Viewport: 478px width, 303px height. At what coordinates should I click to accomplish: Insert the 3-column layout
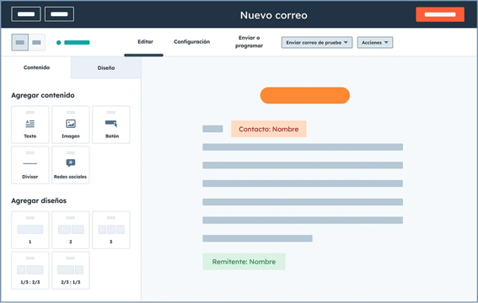click(111, 230)
